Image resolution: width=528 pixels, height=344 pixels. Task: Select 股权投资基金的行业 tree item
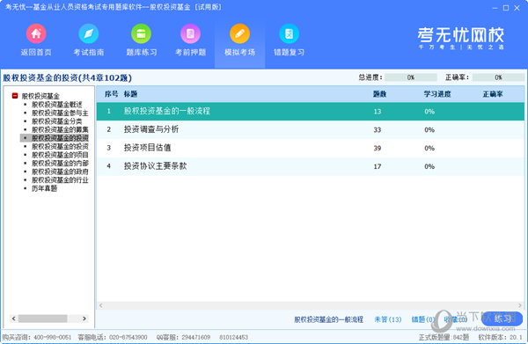pyautogui.click(x=60, y=180)
